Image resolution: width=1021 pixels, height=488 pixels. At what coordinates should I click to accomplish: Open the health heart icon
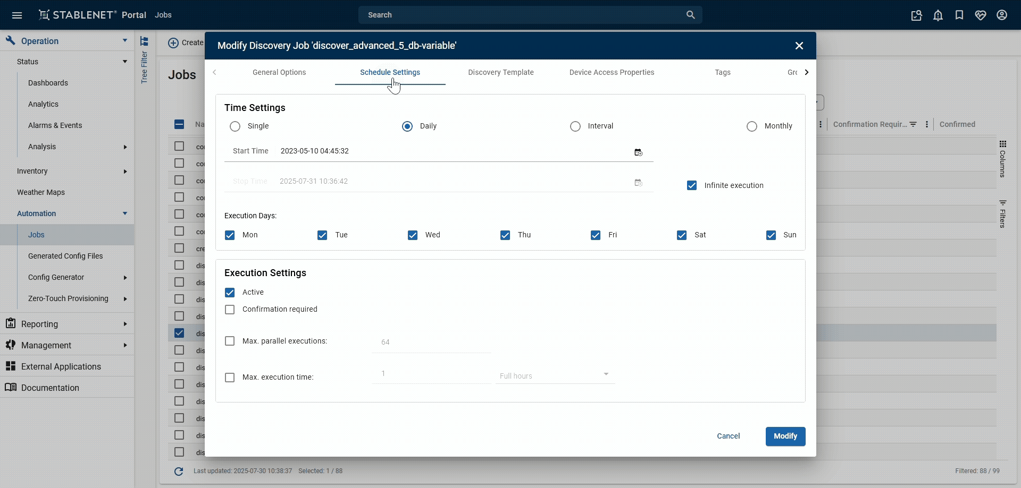[x=981, y=15]
